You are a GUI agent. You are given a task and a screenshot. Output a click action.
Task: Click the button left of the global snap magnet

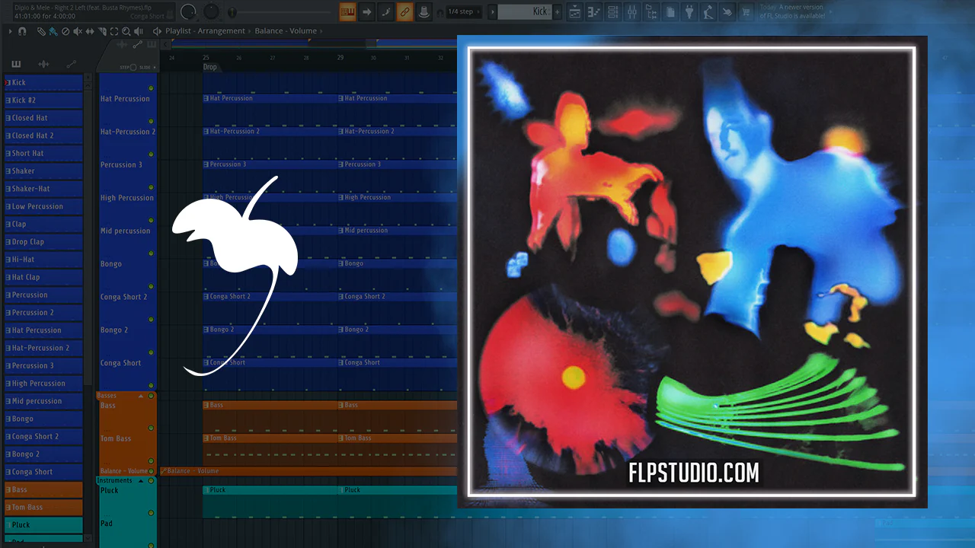pyautogui.click(x=424, y=11)
